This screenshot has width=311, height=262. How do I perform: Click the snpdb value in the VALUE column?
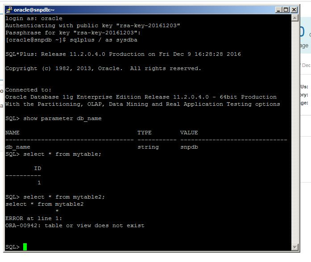point(189,147)
